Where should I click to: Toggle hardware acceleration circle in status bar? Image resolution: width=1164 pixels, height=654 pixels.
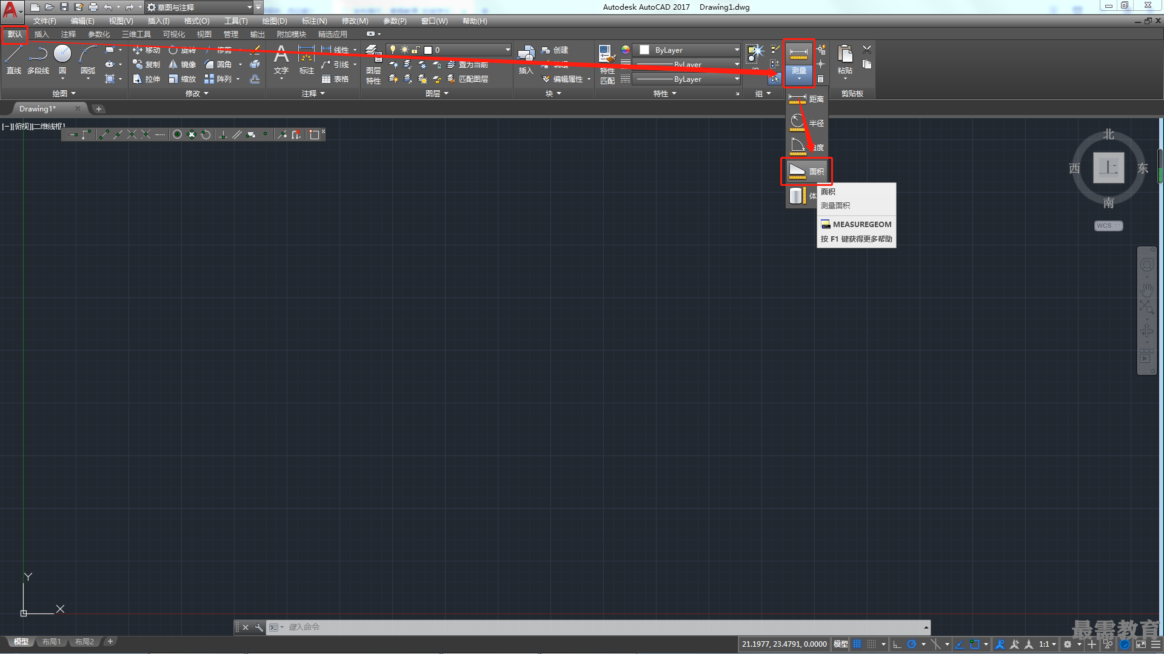(1125, 644)
